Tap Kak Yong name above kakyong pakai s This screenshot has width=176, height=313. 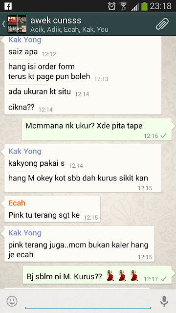(x=25, y=151)
